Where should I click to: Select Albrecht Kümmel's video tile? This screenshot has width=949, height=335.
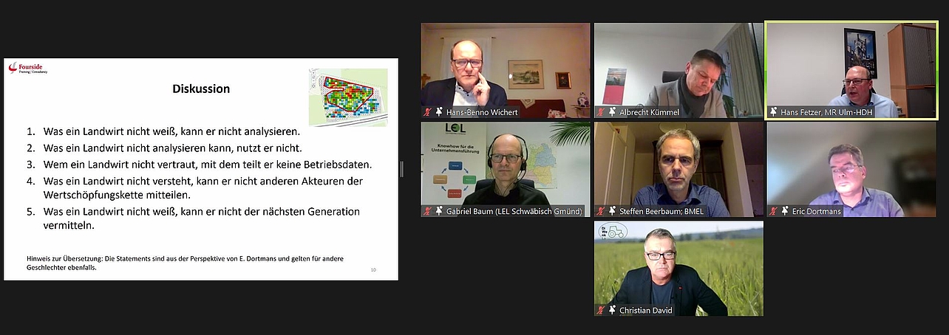pyautogui.click(x=678, y=70)
